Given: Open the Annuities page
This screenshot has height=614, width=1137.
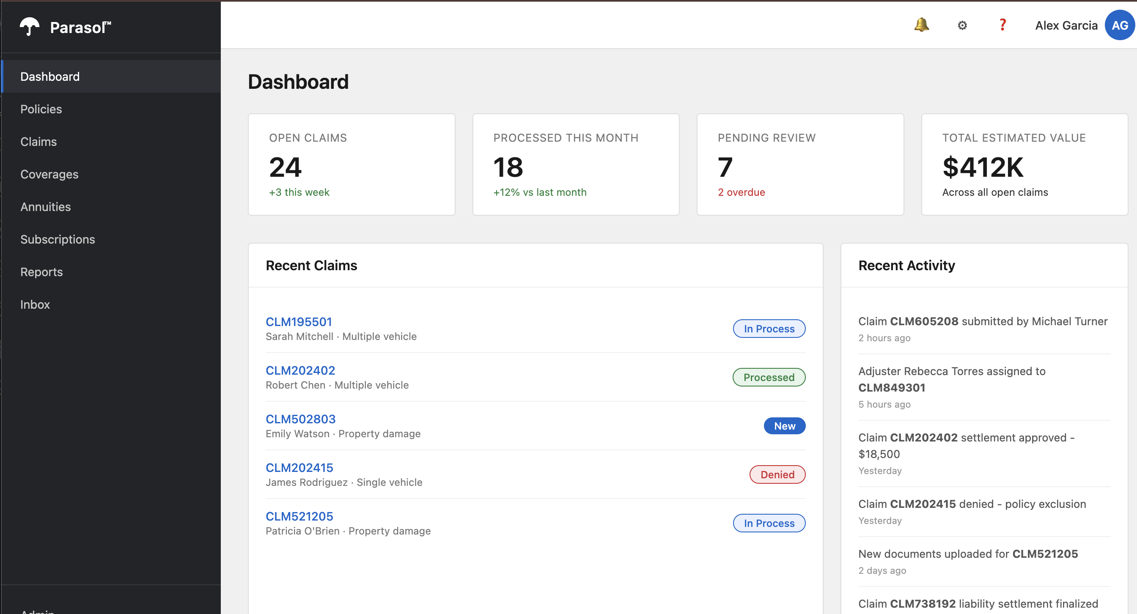Looking at the screenshot, I should tap(45, 207).
